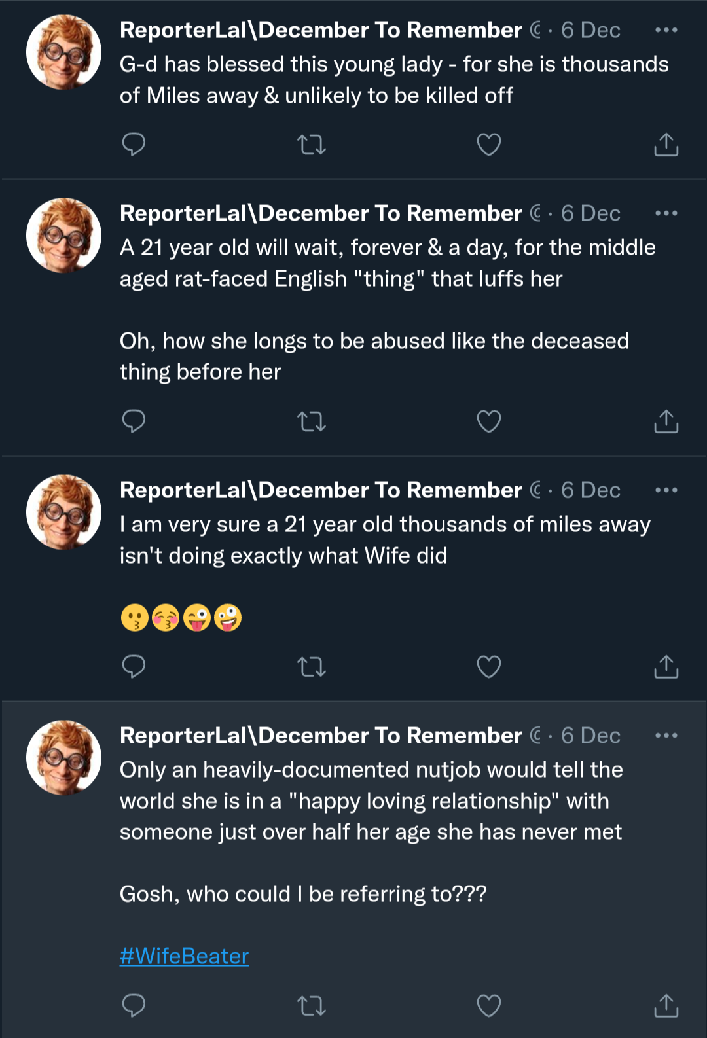This screenshot has width=707, height=1038.
Task: Open more options on the first tweet
Action: tap(666, 30)
